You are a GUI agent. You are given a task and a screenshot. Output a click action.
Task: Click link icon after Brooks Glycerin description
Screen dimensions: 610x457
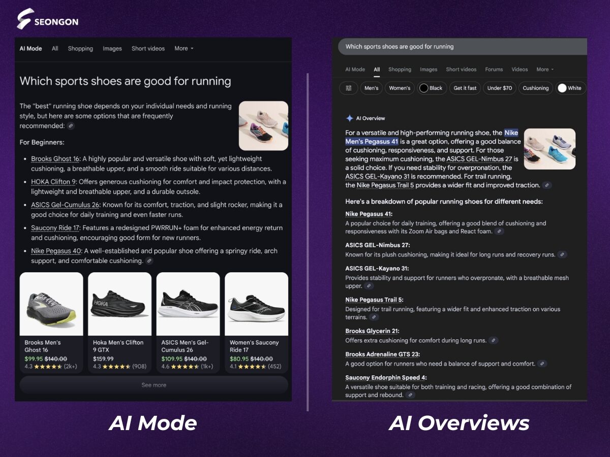(x=494, y=341)
